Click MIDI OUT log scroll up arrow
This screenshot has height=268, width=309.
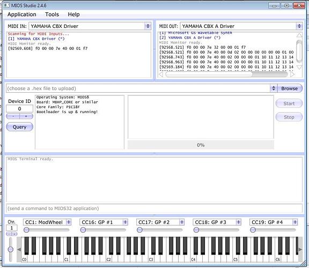click(x=299, y=35)
